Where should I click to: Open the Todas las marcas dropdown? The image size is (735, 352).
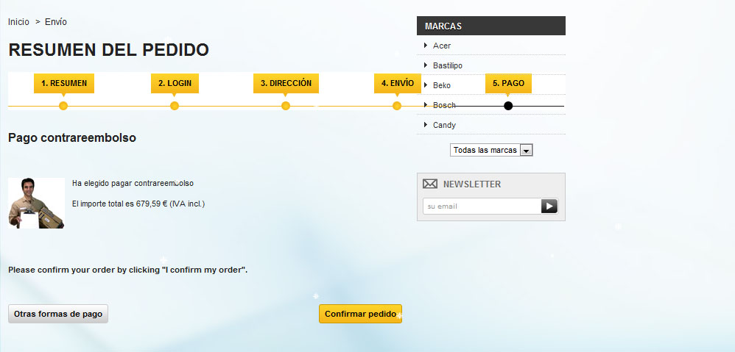(491, 150)
